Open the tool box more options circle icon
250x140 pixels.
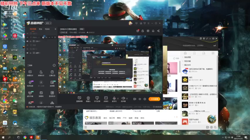[54, 65]
